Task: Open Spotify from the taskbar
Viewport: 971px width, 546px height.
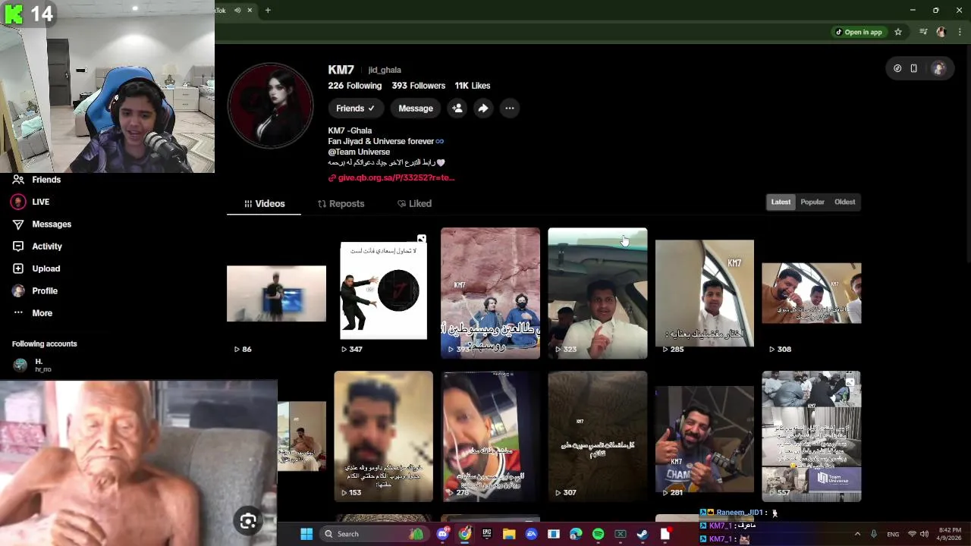Action: tap(598, 534)
